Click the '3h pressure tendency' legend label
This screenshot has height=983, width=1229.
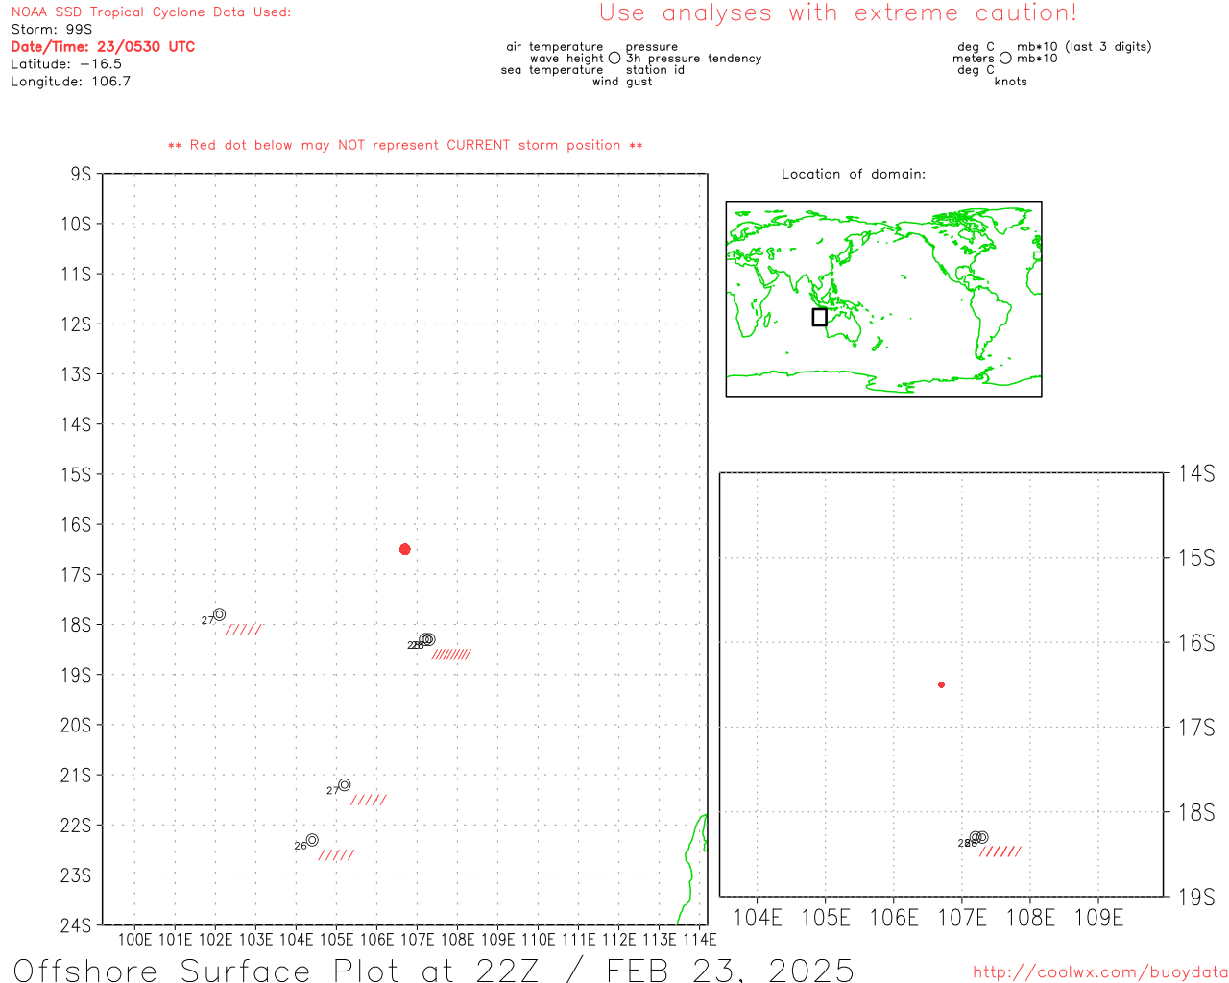694,59
